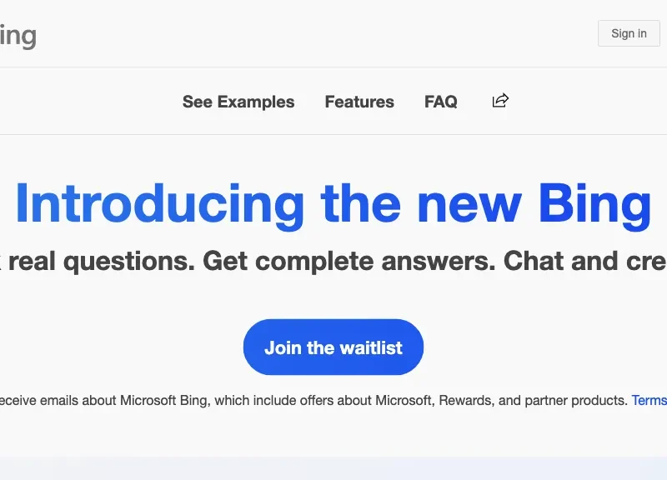
Task: Click the Introducing the new Bing headline
Action: point(333,204)
